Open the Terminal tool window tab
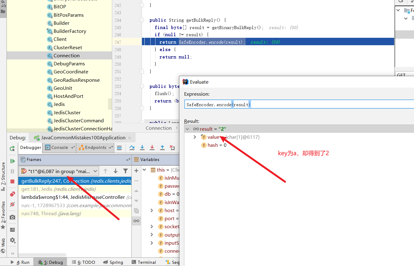This screenshot has height=266, width=414. (143, 262)
